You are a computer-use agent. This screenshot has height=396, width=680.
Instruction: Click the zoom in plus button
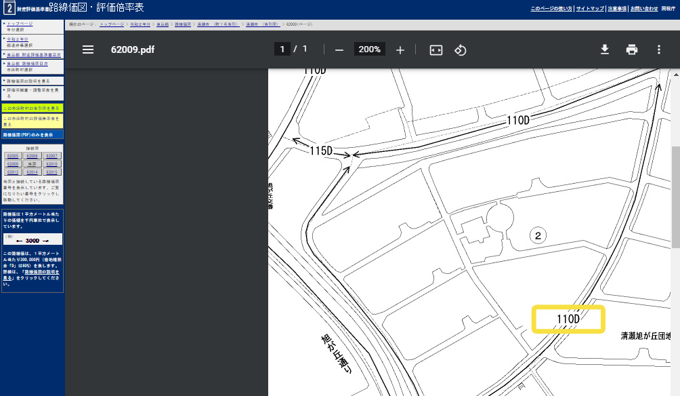[x=400, y=49]
